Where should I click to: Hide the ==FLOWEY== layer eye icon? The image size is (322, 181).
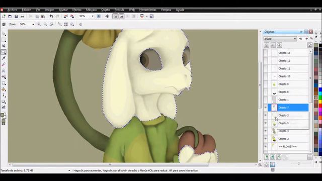pyautogui.click(x=266, y=146)
